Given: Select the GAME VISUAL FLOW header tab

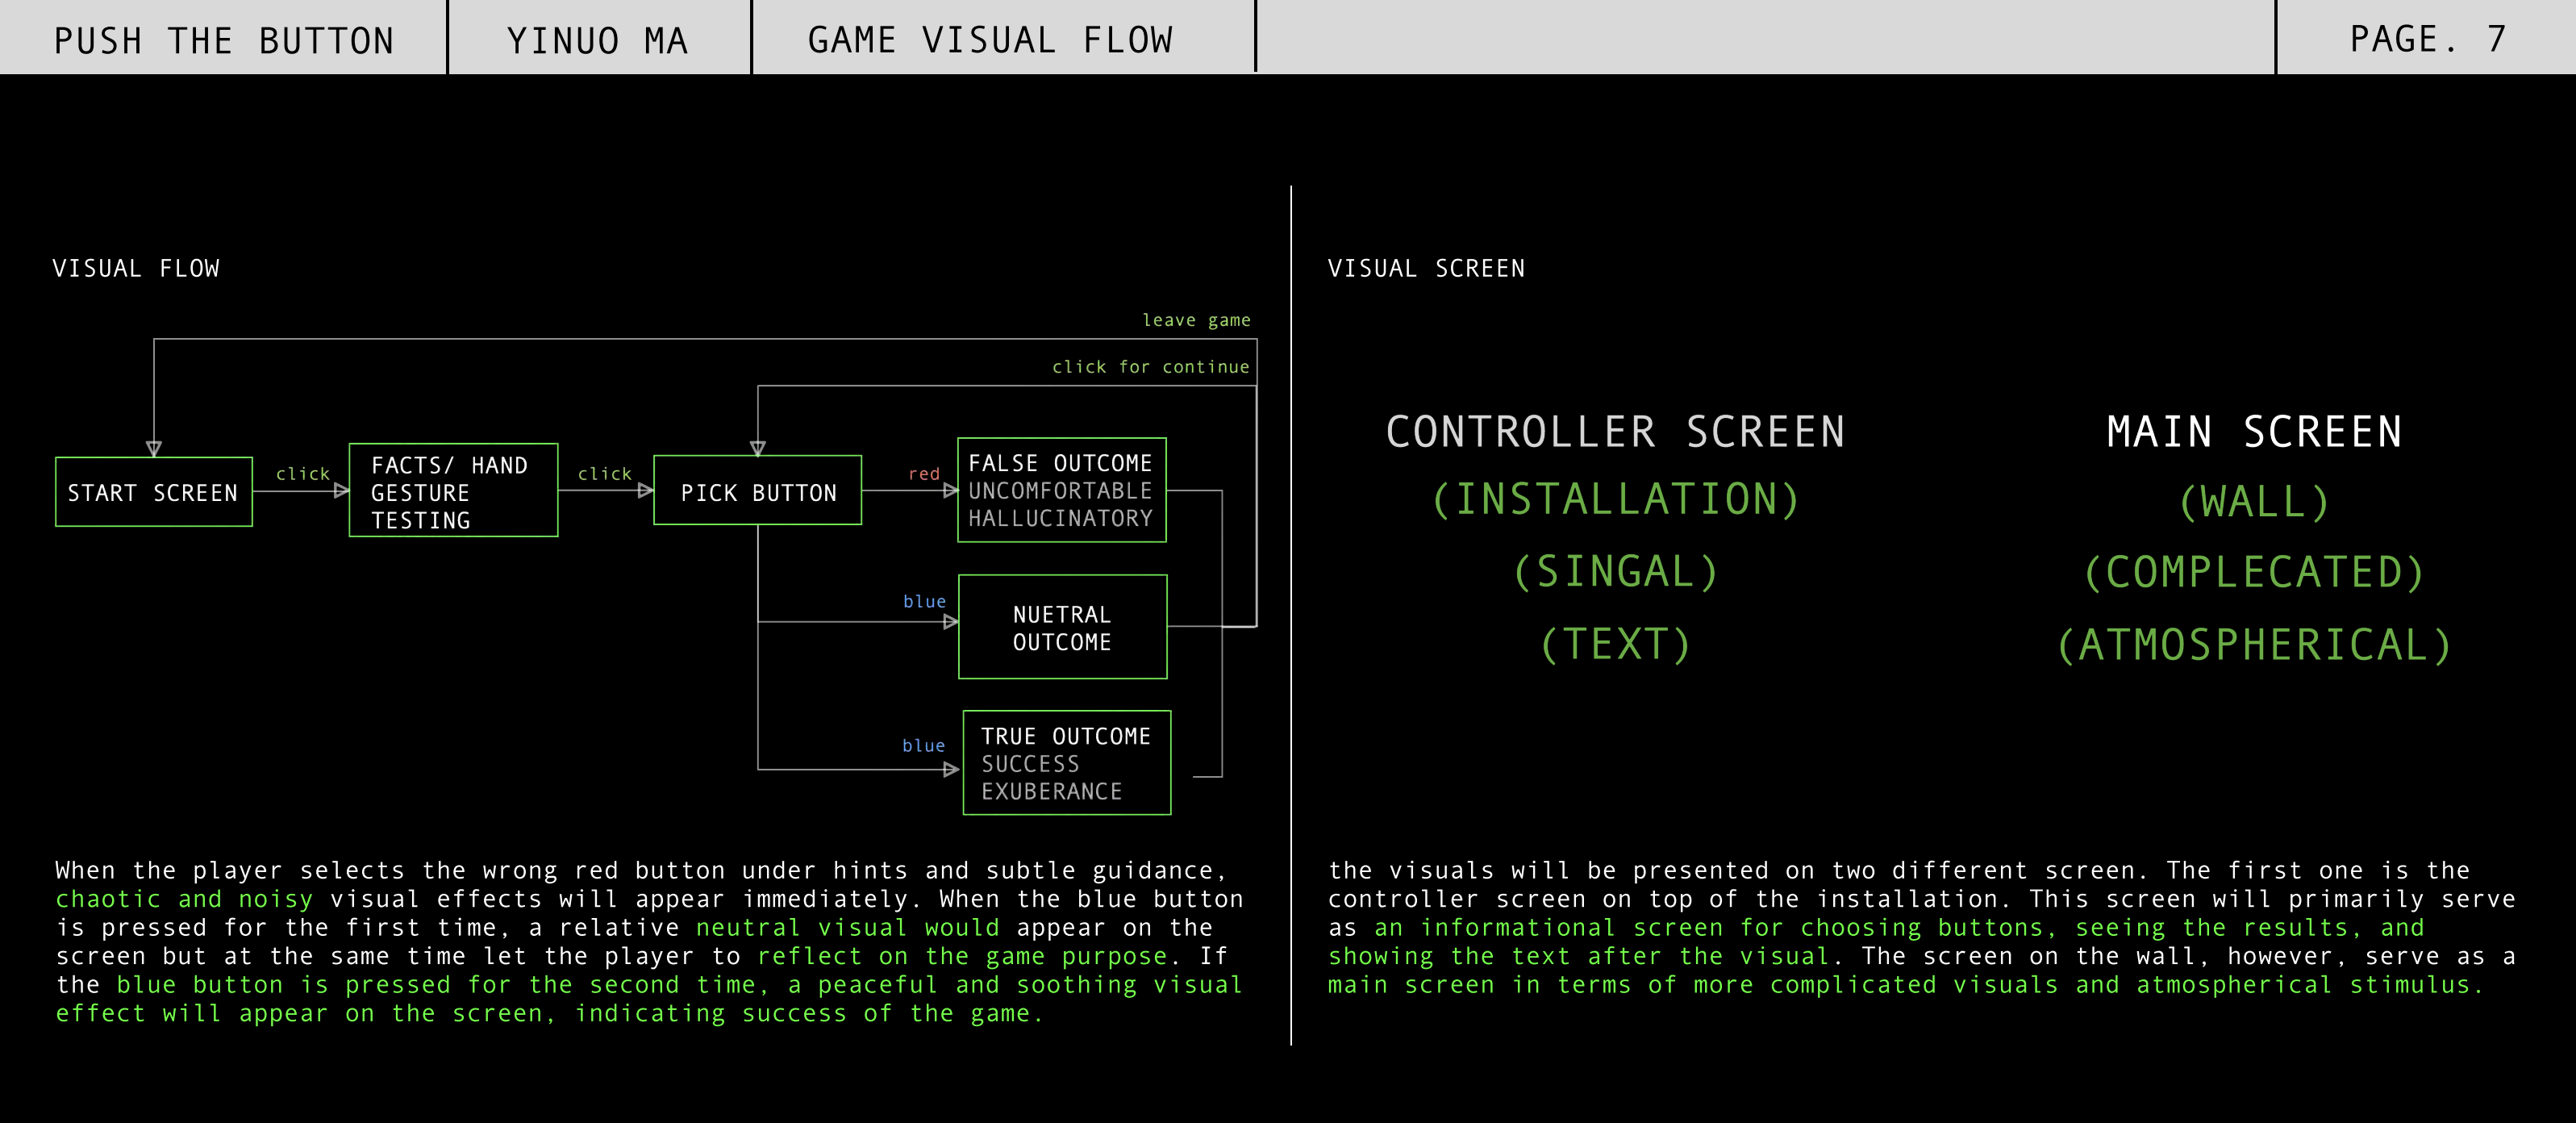Looking at the screenshot, I should tap(990, 40).
